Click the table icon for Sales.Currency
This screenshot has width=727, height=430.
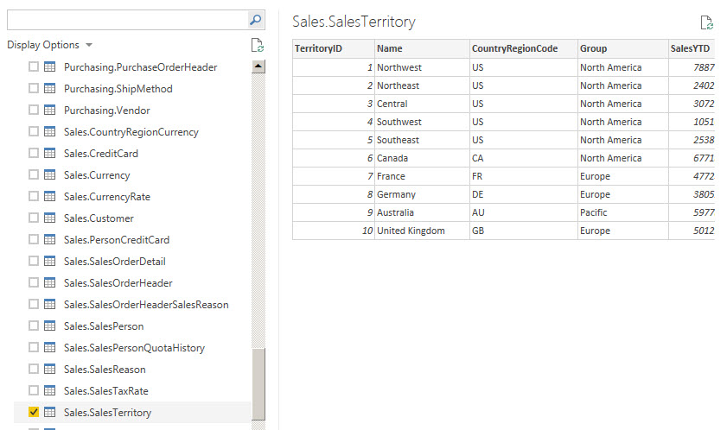coord(50,175)
